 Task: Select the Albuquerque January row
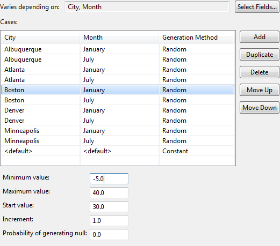118,49
